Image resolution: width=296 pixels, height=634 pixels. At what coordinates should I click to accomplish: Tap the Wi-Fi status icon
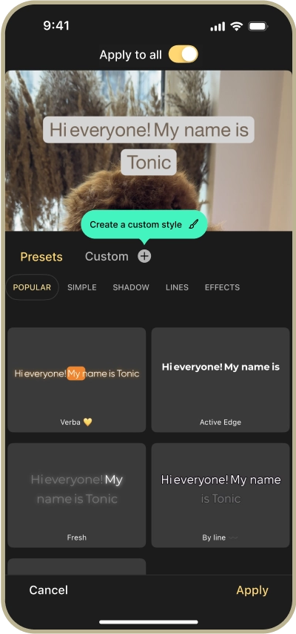pos(236,27)
